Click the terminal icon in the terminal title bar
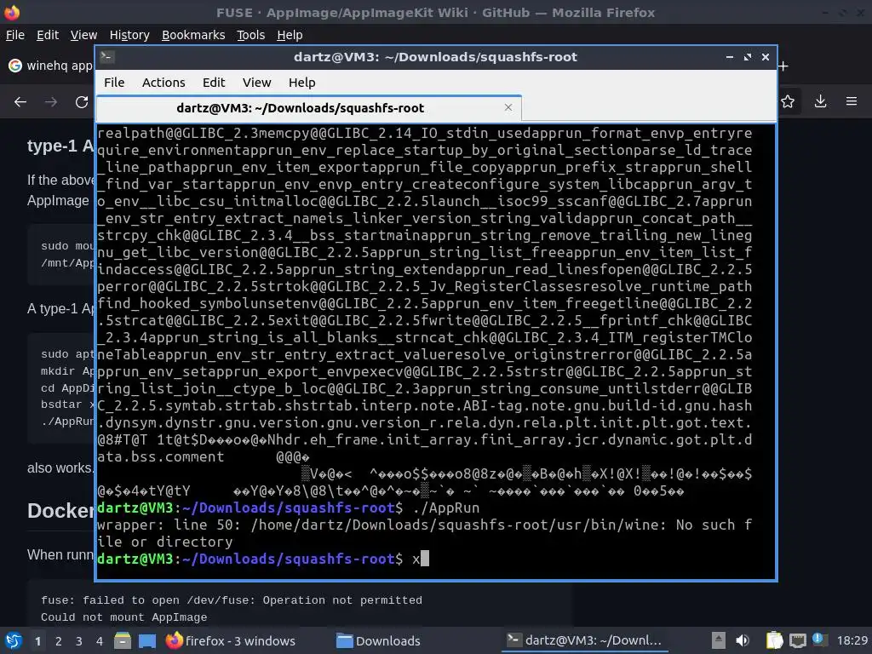Image resolution: width=872 pixels, height=654 pixels. (107, 57)
